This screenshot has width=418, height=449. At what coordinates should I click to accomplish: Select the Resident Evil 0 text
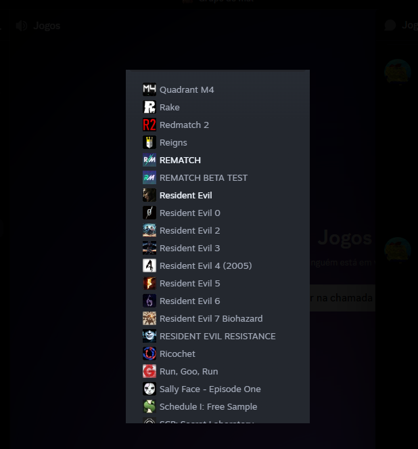pyautogui.click(x=190, y=213)
